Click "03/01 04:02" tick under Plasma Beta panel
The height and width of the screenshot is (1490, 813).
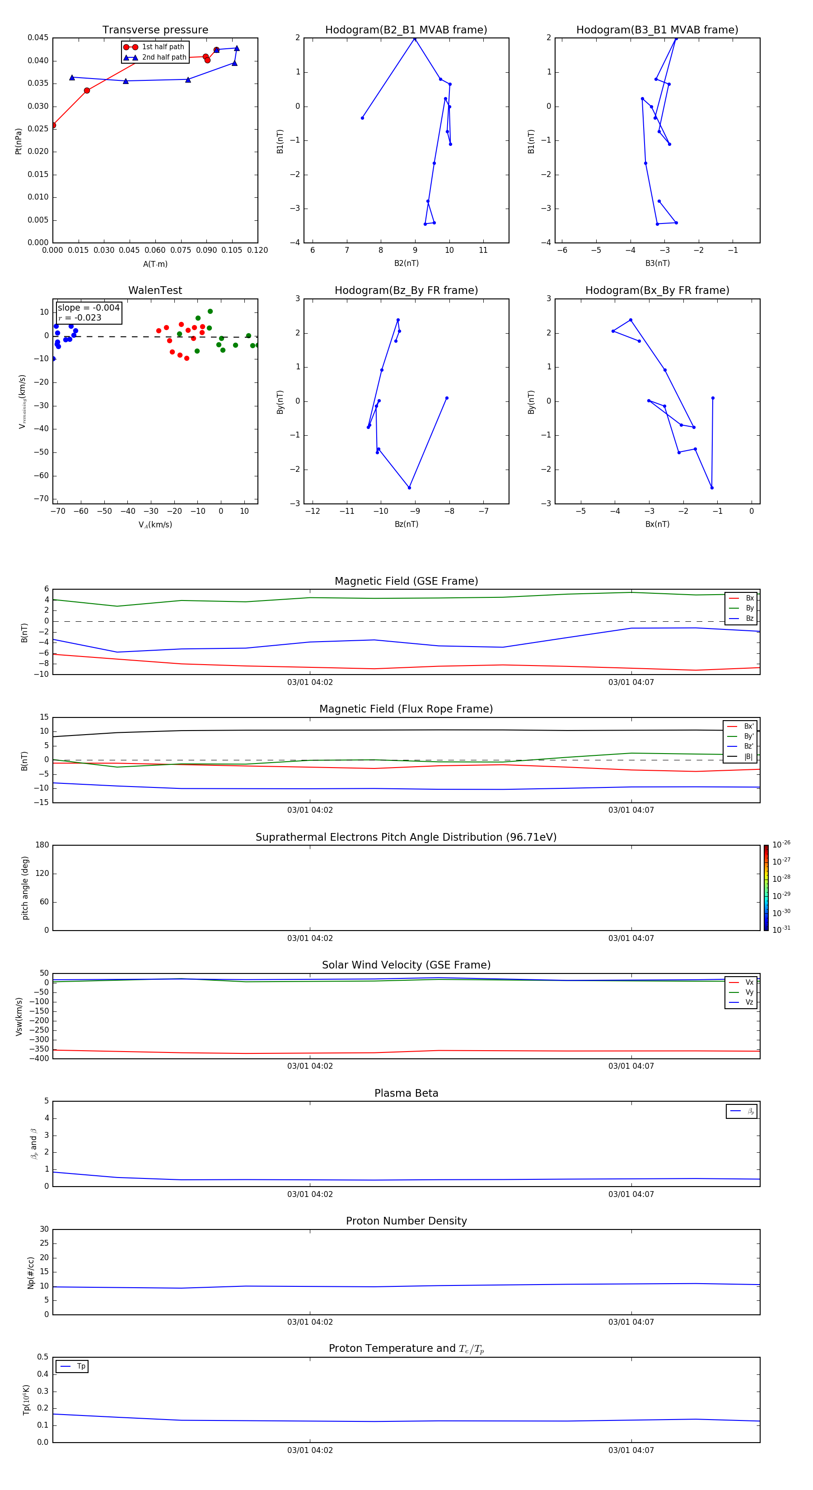310,1194
